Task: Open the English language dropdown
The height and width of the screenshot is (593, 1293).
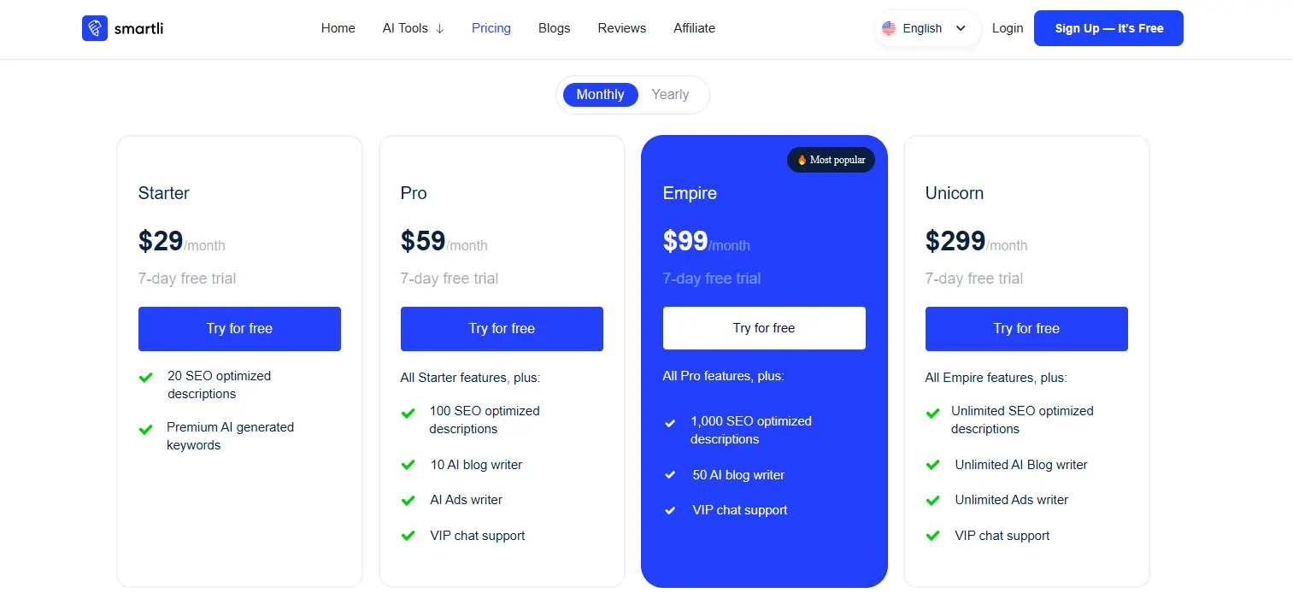Action: point(927,28)
